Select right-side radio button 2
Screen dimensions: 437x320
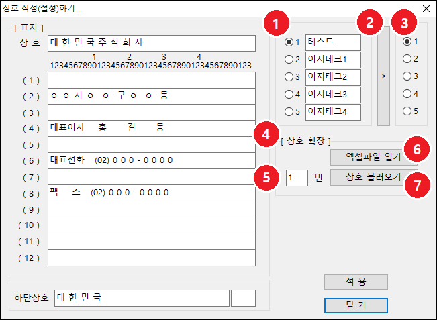[x=406, y=59]
